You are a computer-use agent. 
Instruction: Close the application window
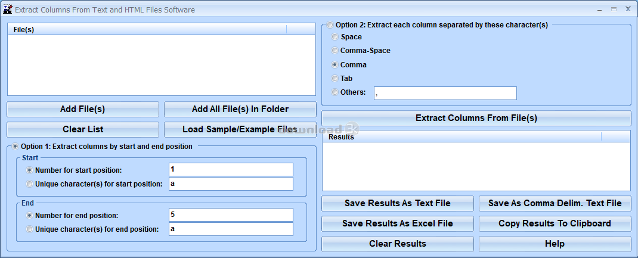[627, 9]
